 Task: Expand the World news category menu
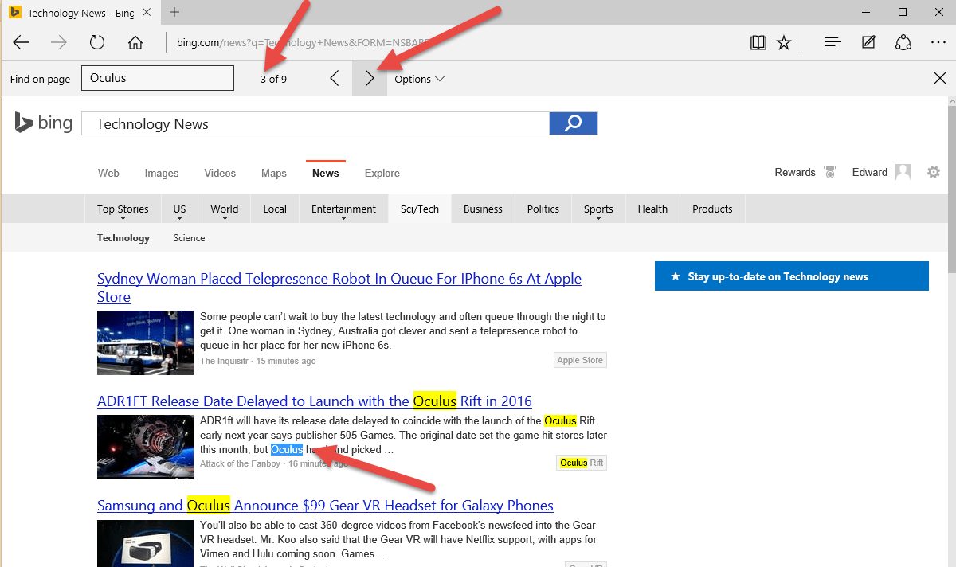(x=225, y=209)
